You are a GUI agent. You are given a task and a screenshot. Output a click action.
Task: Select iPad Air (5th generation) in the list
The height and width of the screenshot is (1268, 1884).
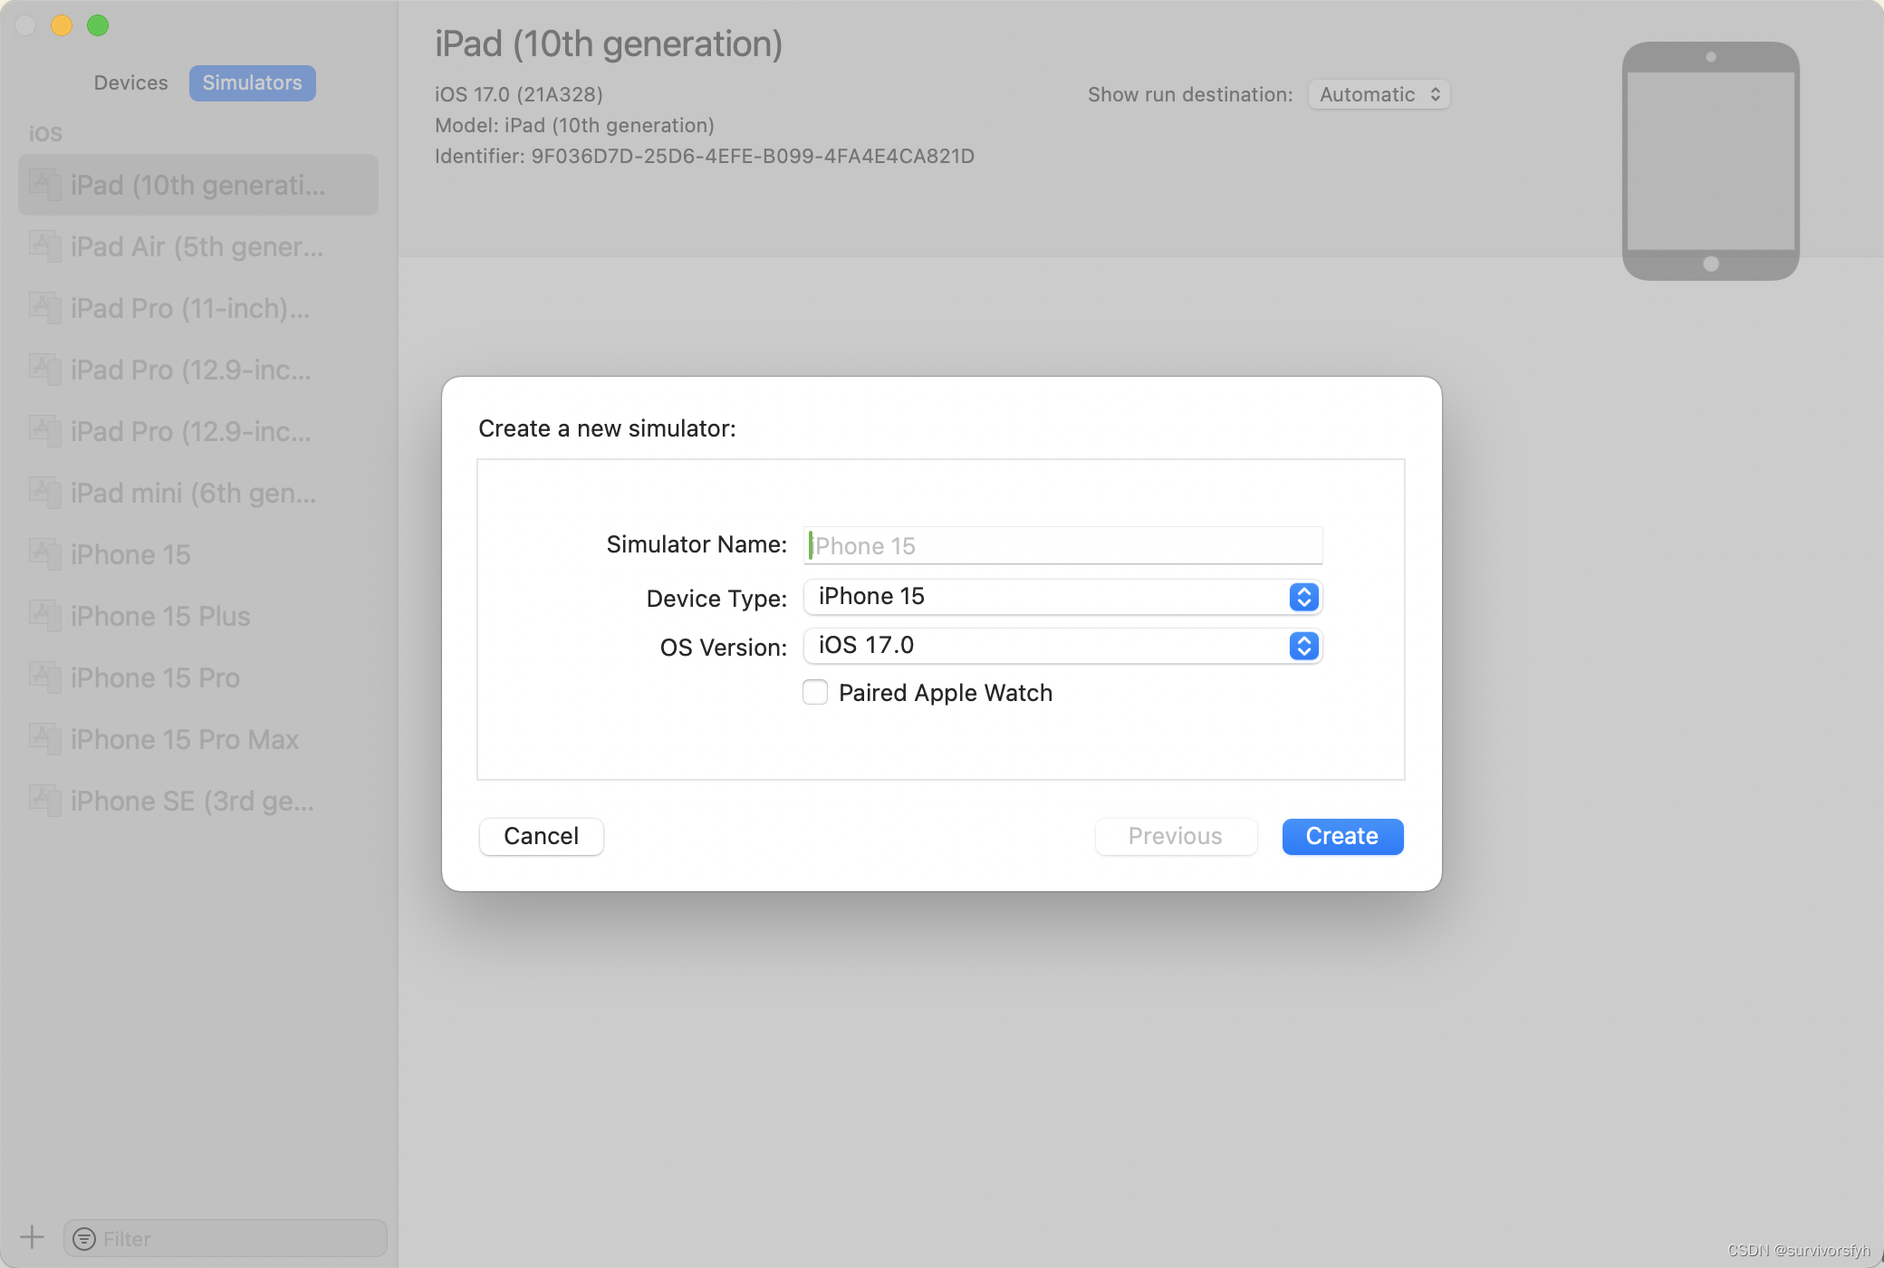tap(198, 246)
